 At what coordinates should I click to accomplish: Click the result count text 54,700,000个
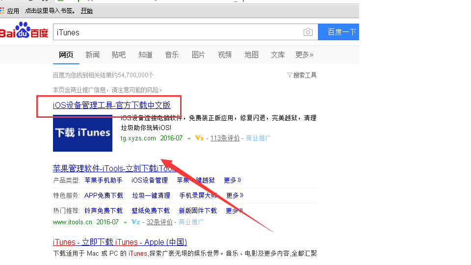(135, 75)
